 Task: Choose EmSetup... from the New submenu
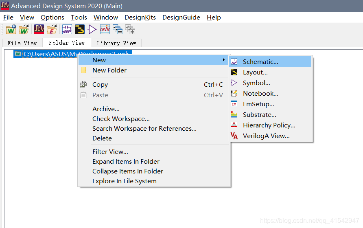coord(270,104)
